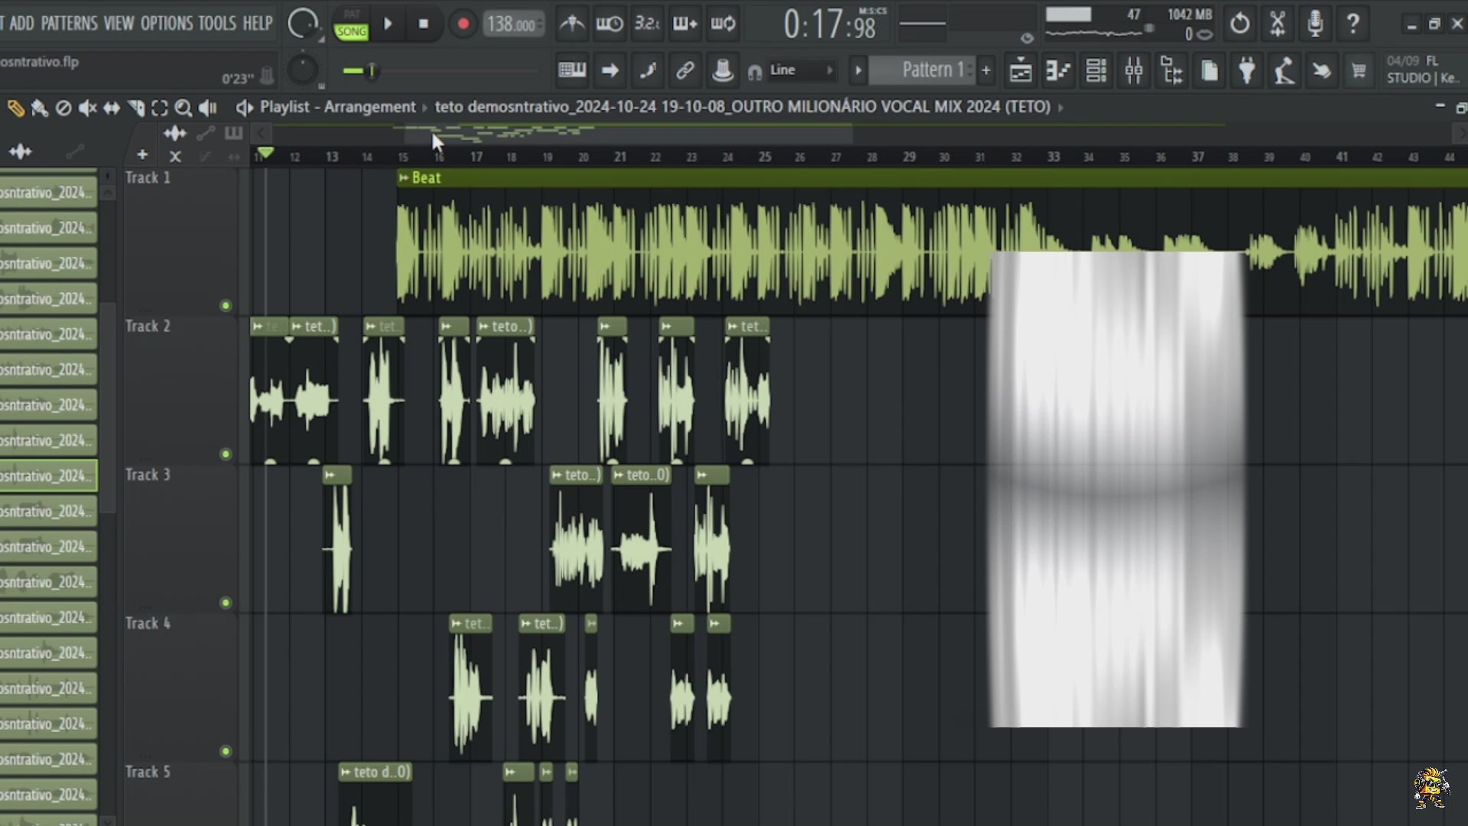Open the Channel rack icon

pos(1097,70)
